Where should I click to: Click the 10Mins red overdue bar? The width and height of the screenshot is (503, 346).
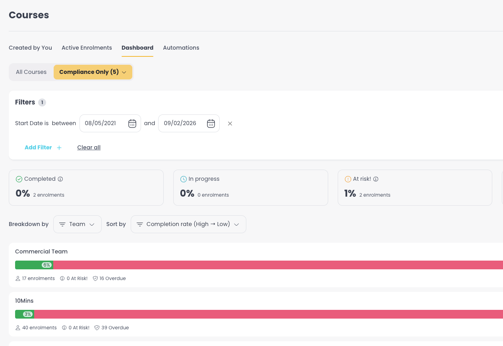[269, 314]
